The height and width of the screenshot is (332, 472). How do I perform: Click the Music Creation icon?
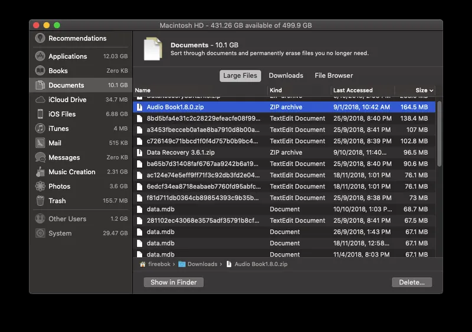(x=40, y=171)
